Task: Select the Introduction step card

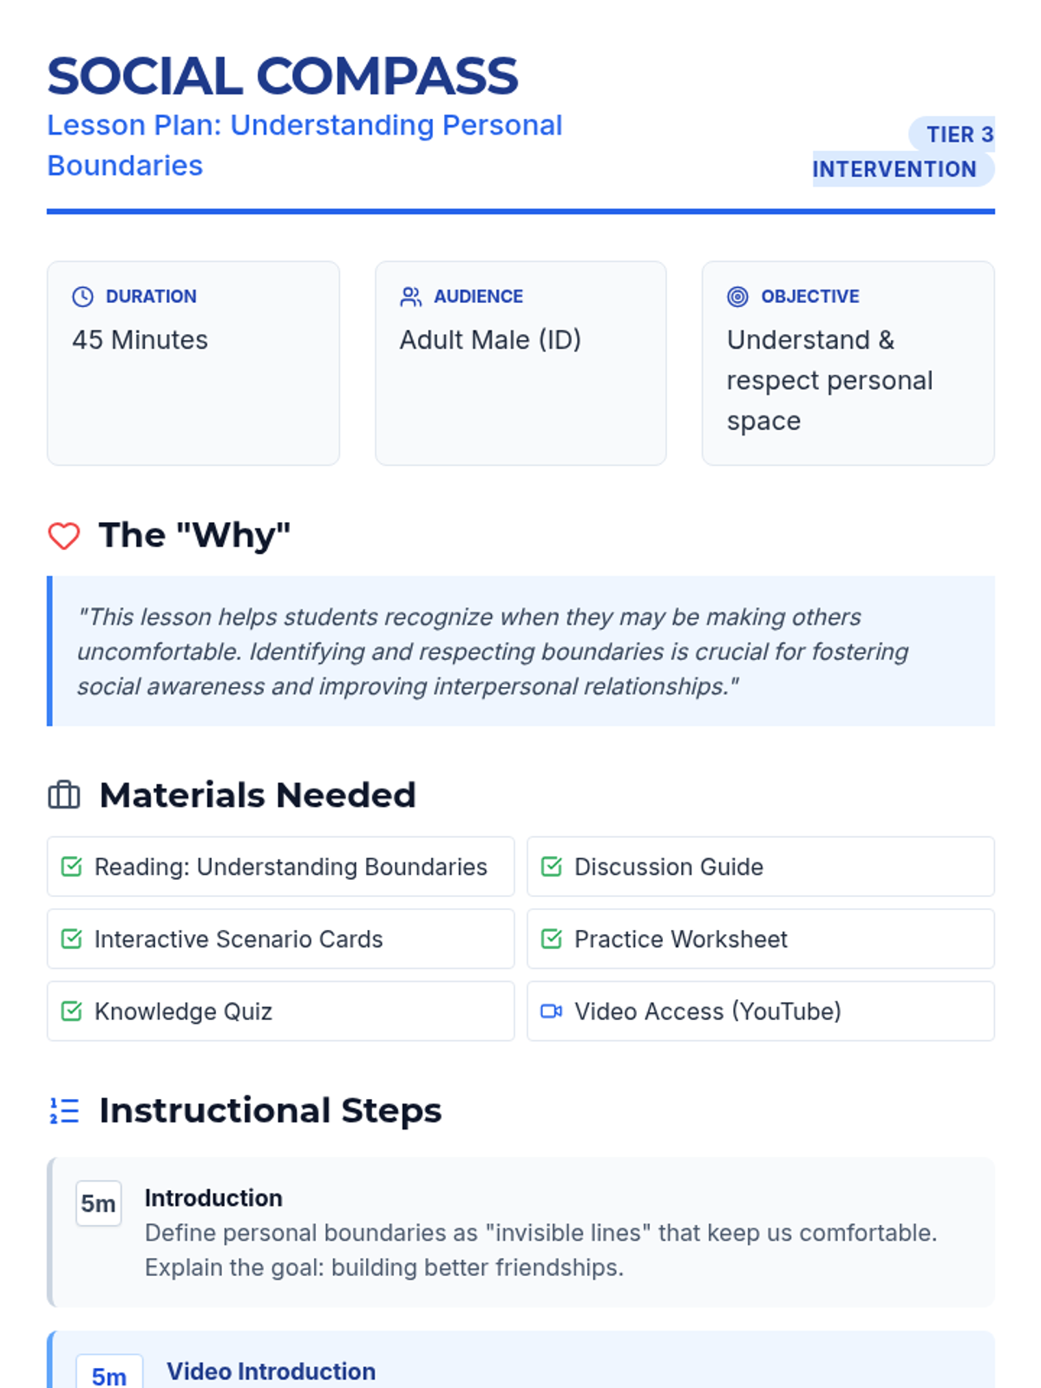Action: click(520, 1232)
